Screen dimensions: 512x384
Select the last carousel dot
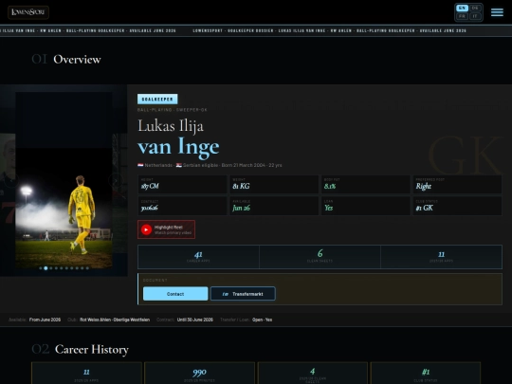[x=87, y=268]
